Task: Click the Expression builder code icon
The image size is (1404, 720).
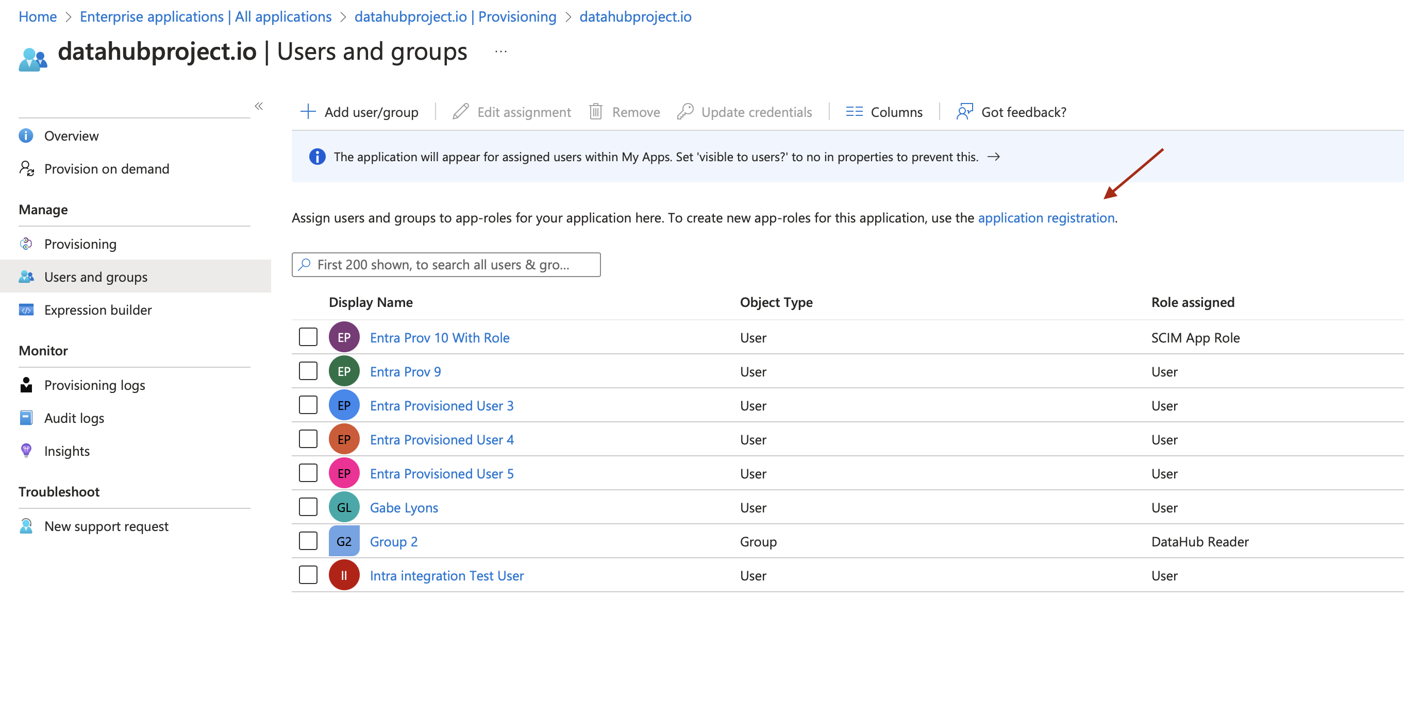Action: point(26,310)
